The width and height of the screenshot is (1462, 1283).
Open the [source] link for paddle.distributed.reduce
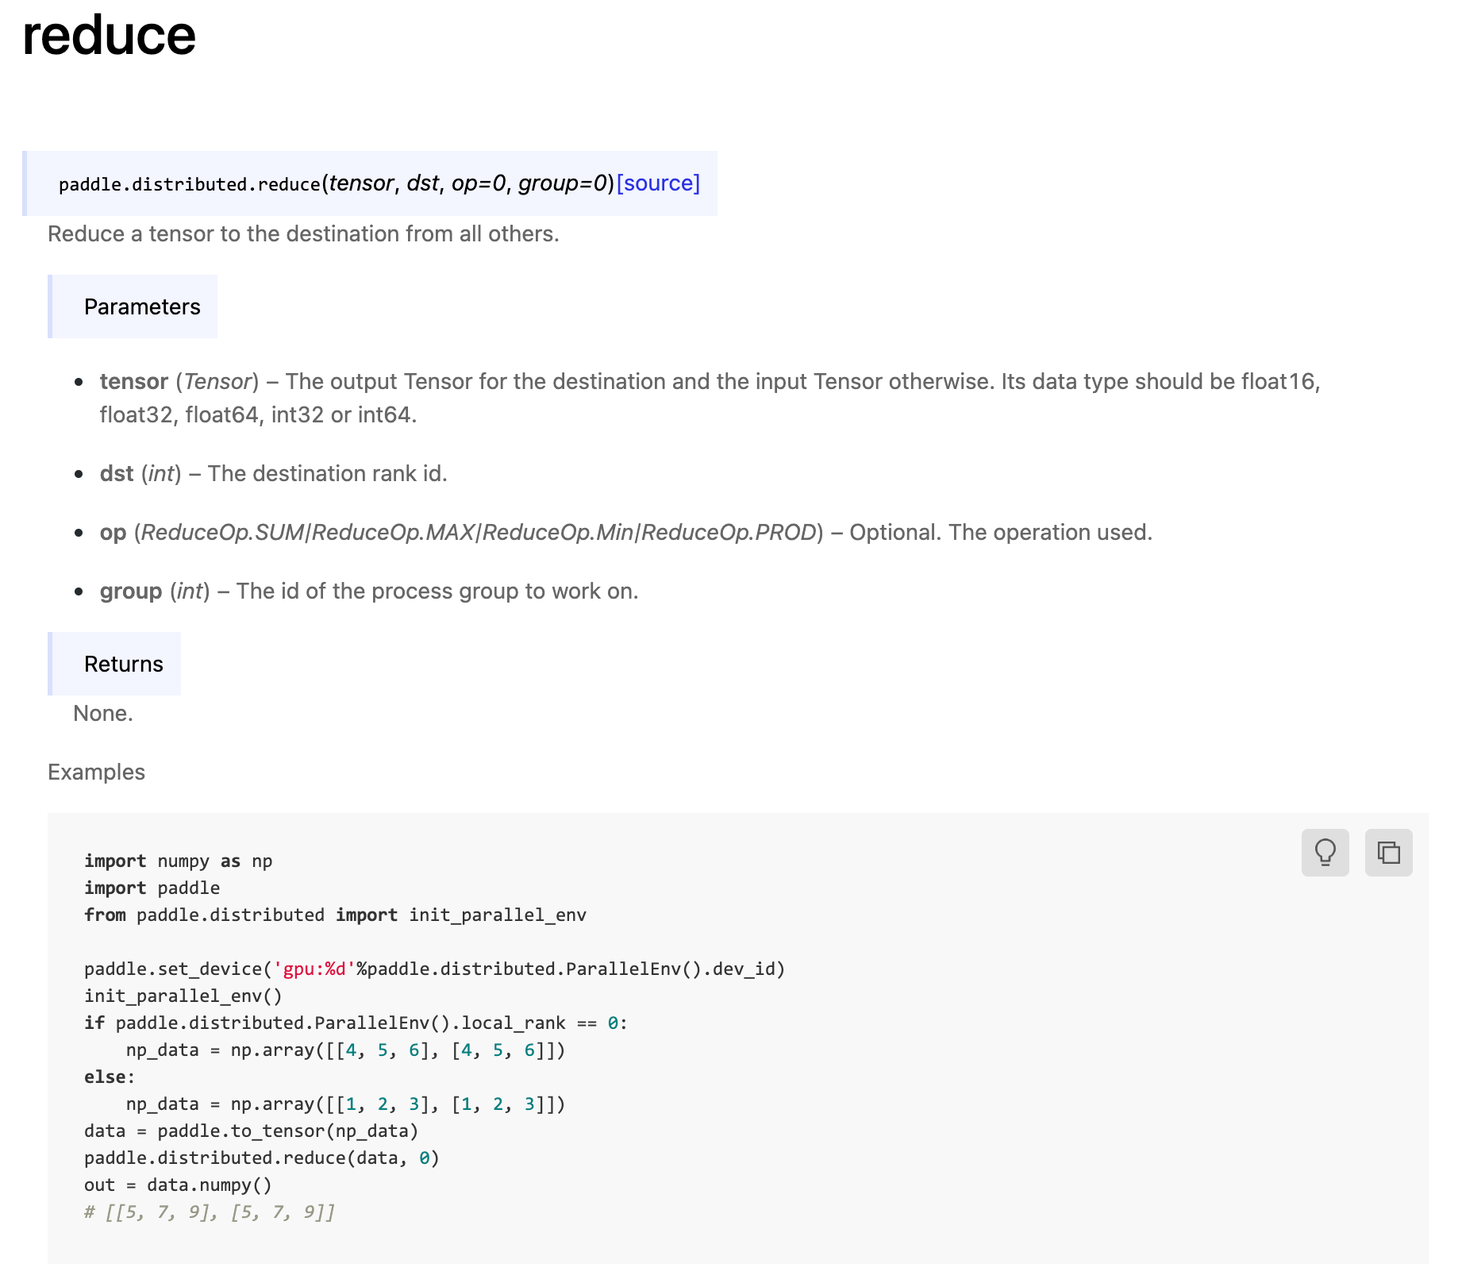[x=658, y=183]
